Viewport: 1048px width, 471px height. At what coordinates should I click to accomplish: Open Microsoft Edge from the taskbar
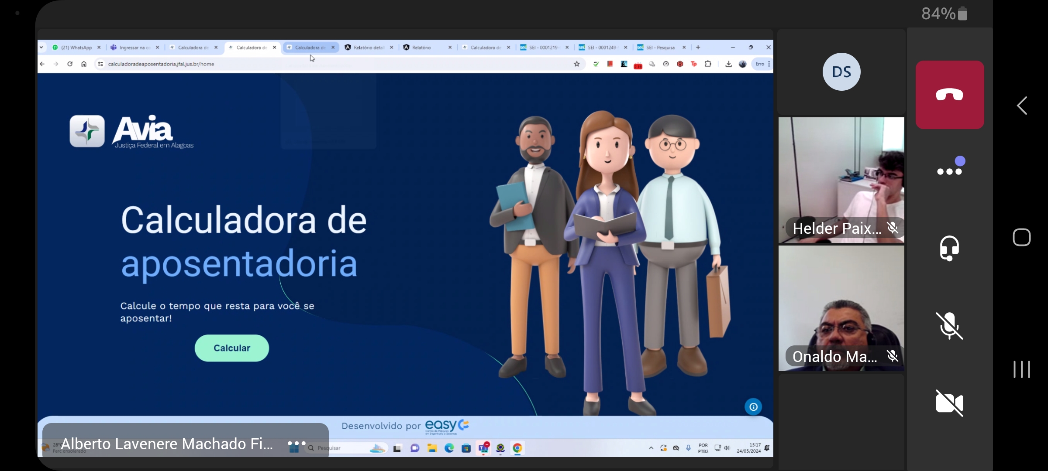pos(449,448)
